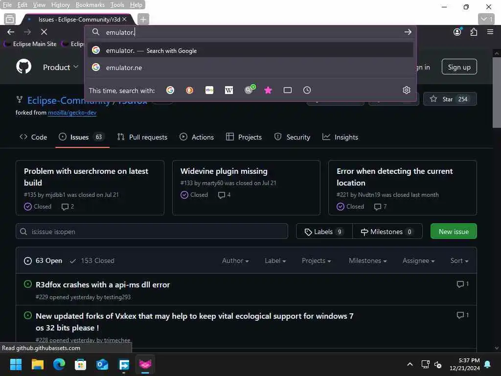Open Outlook from taskbar

(102, 364)
